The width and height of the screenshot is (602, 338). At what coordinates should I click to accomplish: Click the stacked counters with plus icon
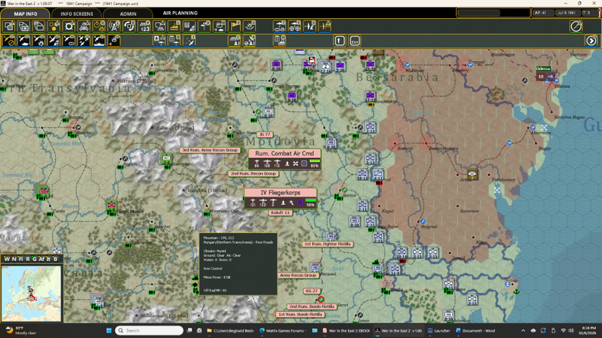tap(24, 26)
